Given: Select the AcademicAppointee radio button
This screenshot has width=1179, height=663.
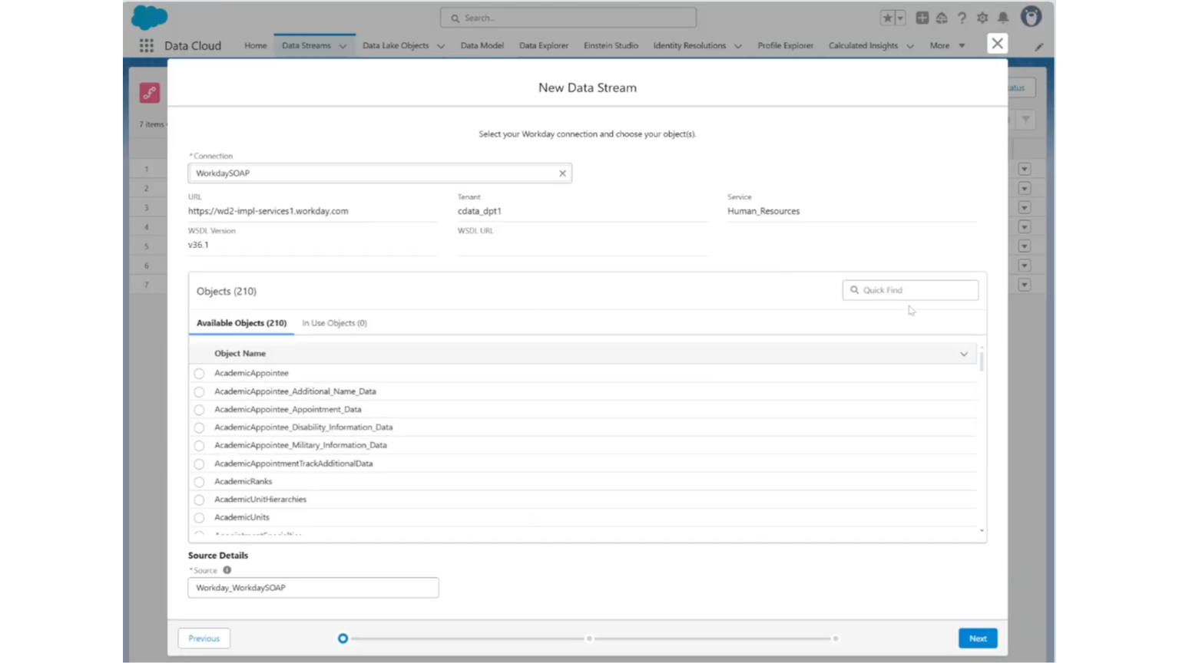Looking at the screenshot, I should (199, 374).
